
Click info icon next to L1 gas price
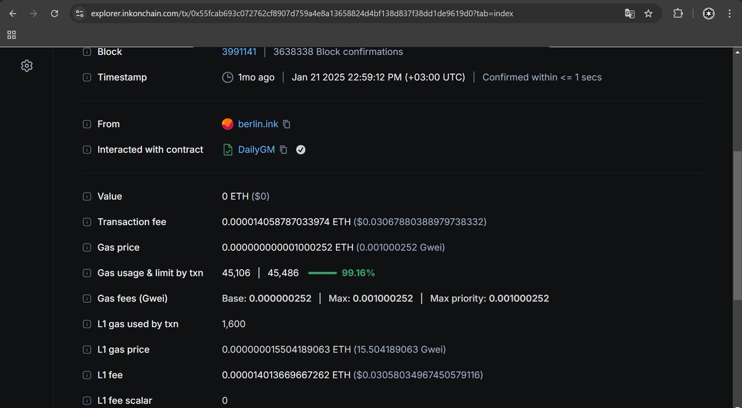click(87, 349)
